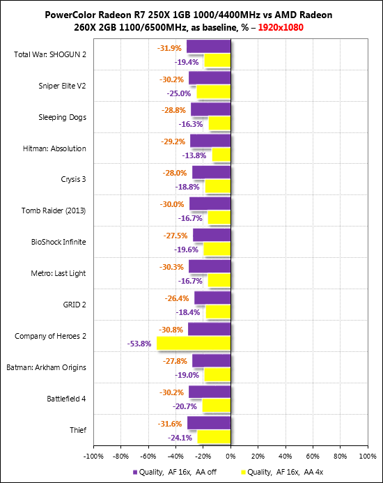This screenshot has height=483, width=383.
Task: Click the 100% axis tick label
Action: pos(368,456)
